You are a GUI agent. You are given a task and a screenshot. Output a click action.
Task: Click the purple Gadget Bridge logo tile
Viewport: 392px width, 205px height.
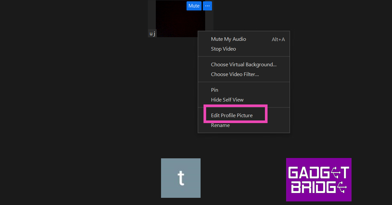pyautogui.click(x=319, y=180)
